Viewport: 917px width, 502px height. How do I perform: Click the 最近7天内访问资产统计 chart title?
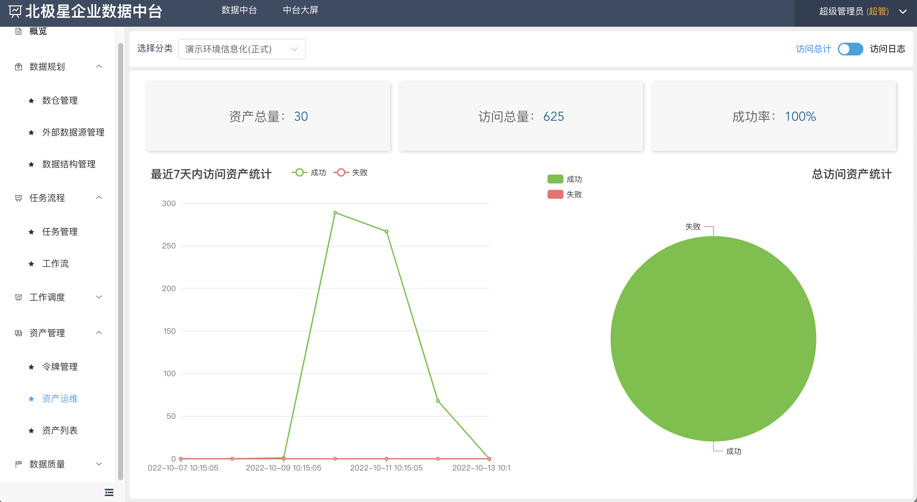click(211, 174)
